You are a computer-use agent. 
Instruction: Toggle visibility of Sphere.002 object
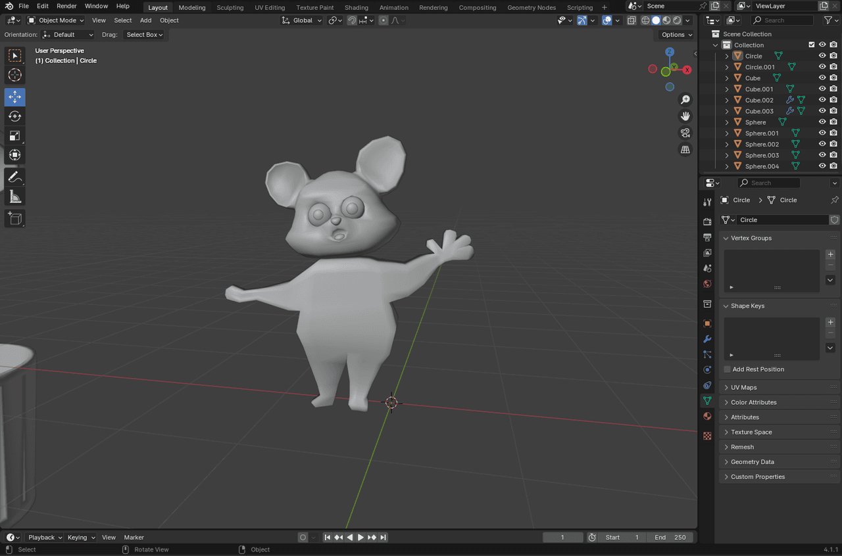click(x=822, y=144)
